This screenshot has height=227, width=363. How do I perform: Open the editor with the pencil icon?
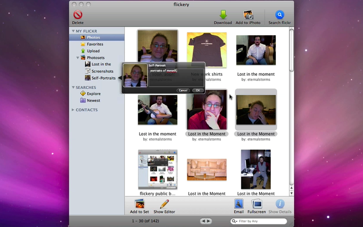tap(164, 204)
